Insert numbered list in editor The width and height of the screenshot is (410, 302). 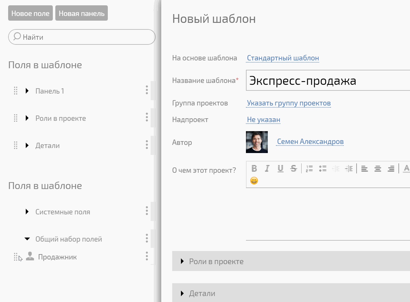(309, 169)
